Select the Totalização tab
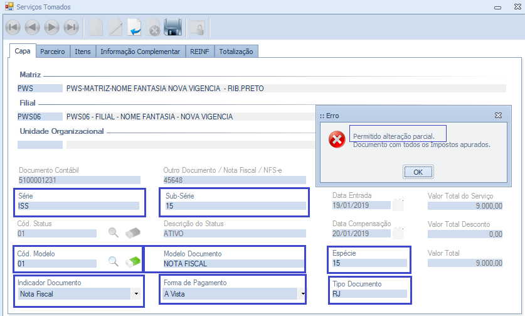This screenshot has height=316, width=525. click(x=236, y=52)
